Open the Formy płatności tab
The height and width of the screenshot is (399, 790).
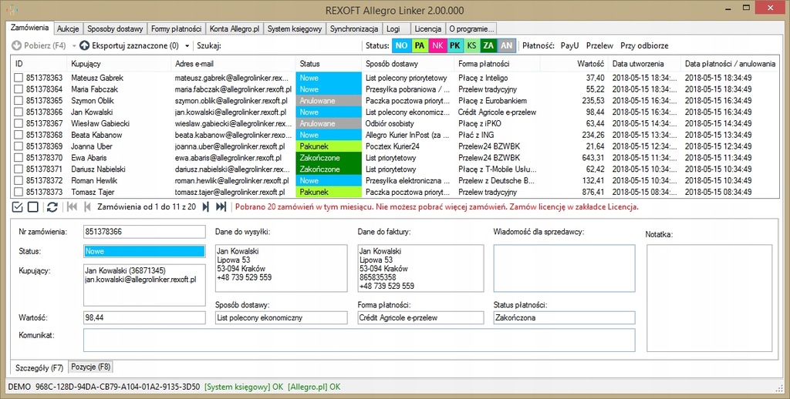(x=177, y=28)
